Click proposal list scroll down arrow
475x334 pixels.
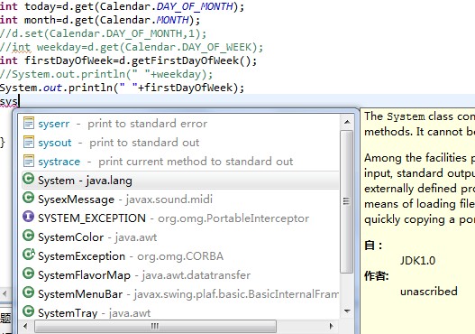pos(347,311)
